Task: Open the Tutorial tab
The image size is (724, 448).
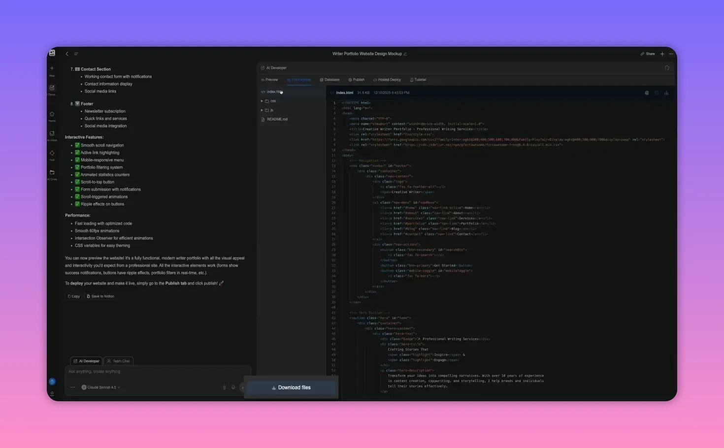Action: pos(418,80)
